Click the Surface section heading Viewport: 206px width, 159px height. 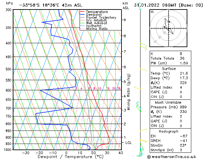(x=169, y=69)
